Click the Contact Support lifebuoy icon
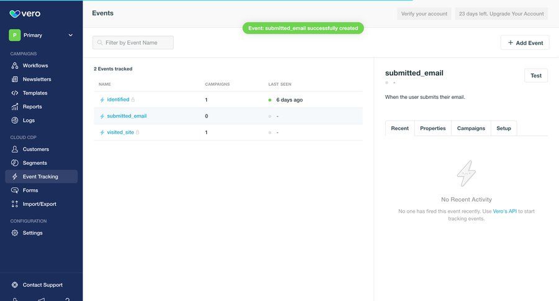The width and height of the screenshot is (559, 301). click(15, 285)
